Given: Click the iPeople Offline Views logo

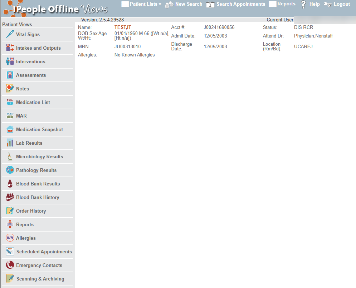Looking at the screenshot, I should [x=55, y=9].
